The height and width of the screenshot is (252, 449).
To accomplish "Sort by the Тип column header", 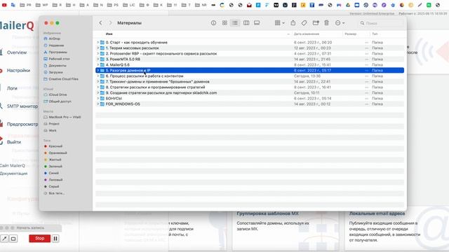I will pos(375,34).
